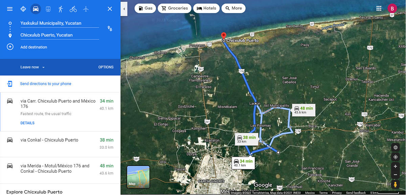Select the 48 min Merida - Motul route
Viewport: 406px width, 195px height.
tap(60, 170)
